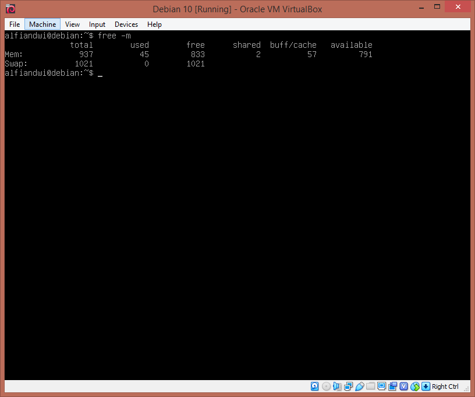Click the terminal cursor at the prompt
475x397 pixels.
coord(100,76)
